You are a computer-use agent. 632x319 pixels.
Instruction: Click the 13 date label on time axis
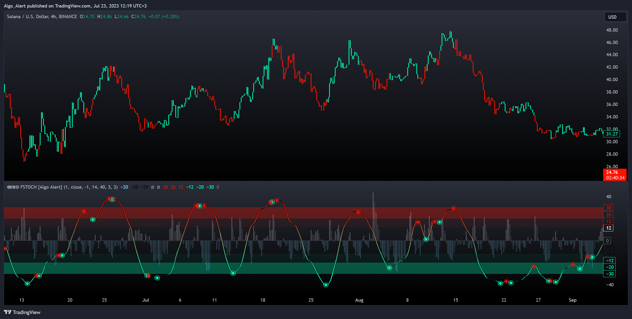point(22,300)
